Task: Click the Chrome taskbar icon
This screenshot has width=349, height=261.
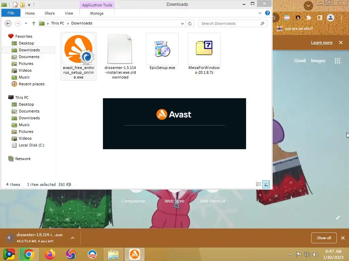Action: click(x=29, y=254)
